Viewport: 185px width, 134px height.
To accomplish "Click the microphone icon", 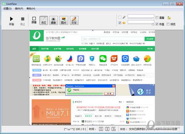I will (x=124, y=17).
